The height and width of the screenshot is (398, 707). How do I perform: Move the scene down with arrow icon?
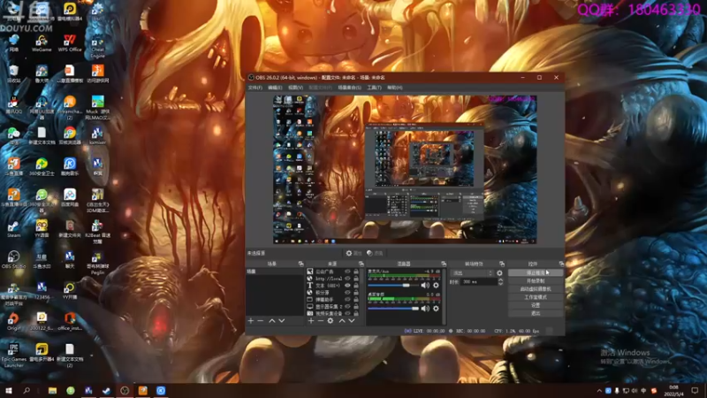(282, 320)
